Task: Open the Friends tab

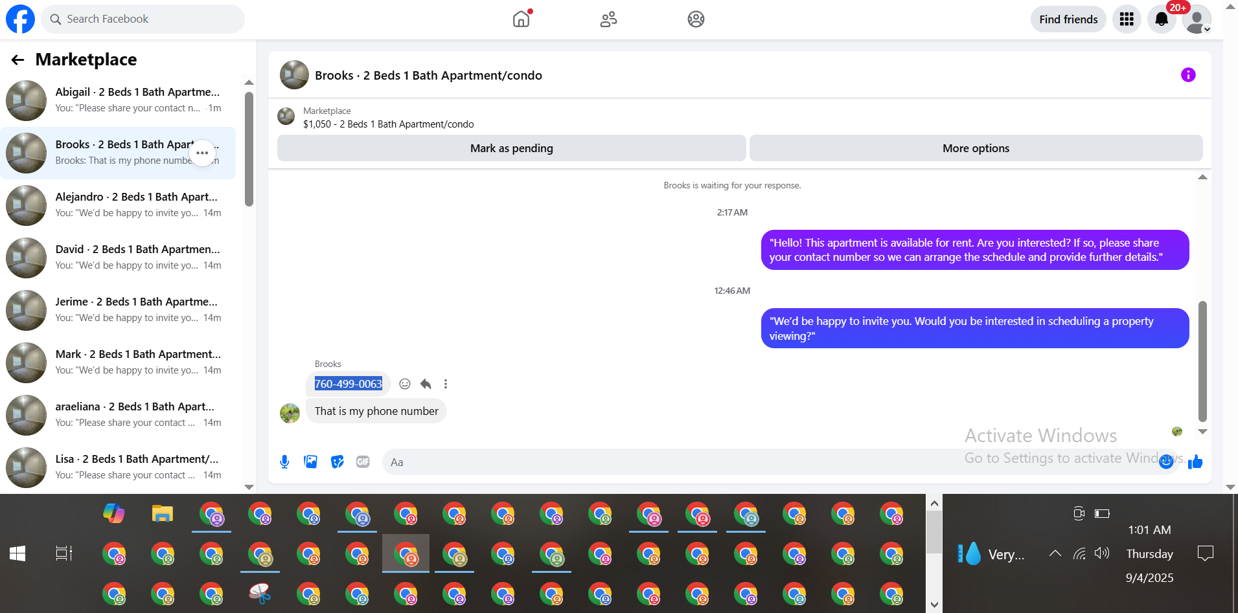Action: coord(608,19)
